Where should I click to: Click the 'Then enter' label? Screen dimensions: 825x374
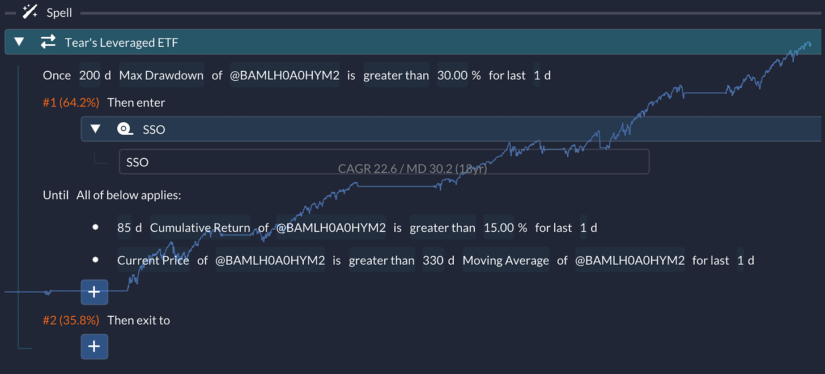tap(136, 102)
